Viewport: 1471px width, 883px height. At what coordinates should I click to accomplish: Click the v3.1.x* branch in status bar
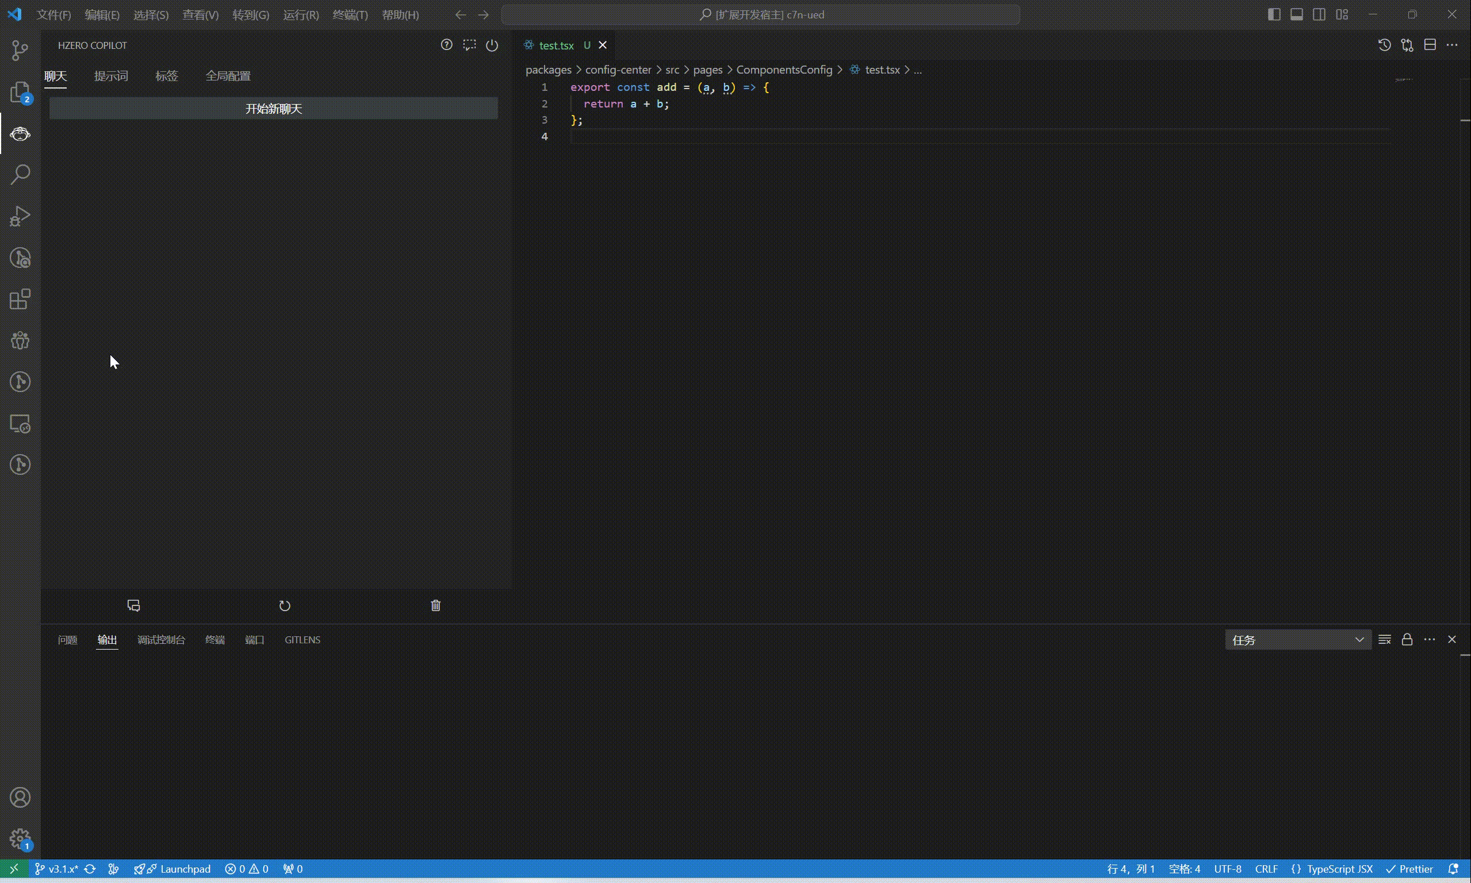(x=57, y=869)
